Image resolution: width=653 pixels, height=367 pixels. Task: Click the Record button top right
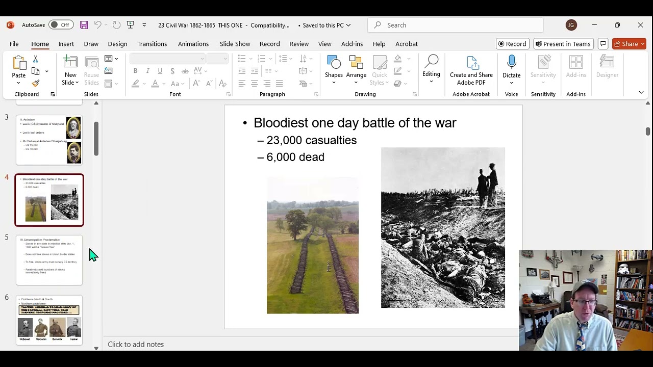[x=512, y=44]
